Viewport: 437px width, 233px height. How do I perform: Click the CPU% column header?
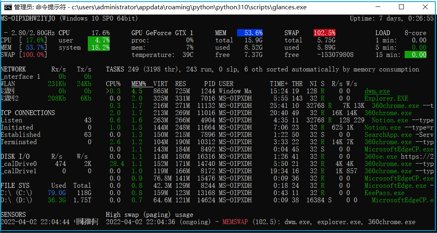(x=113, y=84)
